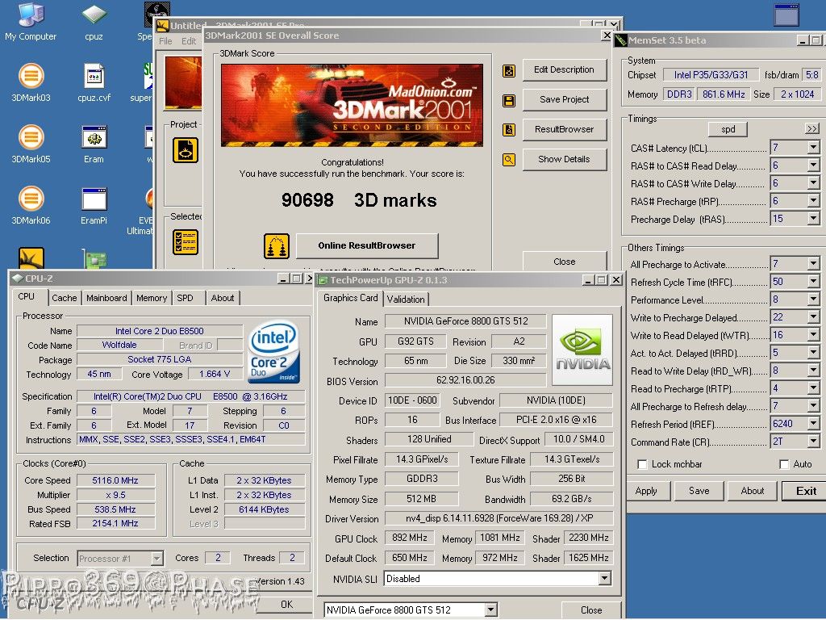Open the File menu in 3DMark2001 window
This screenshot has width=826, height=620.
coord(165,41)
